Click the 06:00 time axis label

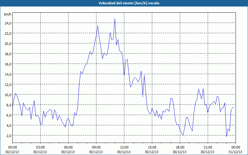pos(68,148)
